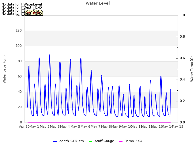Click the magenta Temp_EXO legend line marker

pyautogui.click(x=121, y=141)
